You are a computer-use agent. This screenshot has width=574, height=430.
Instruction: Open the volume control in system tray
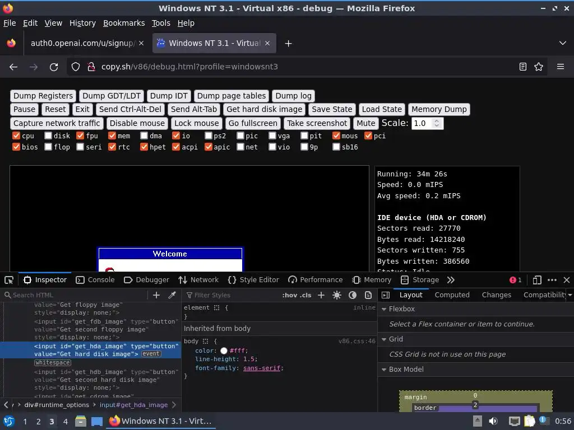coord(493,421)
